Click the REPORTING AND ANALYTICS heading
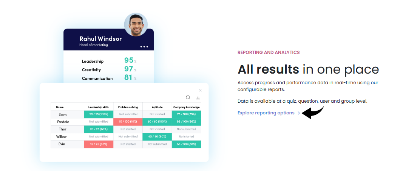 coord(269,52)
